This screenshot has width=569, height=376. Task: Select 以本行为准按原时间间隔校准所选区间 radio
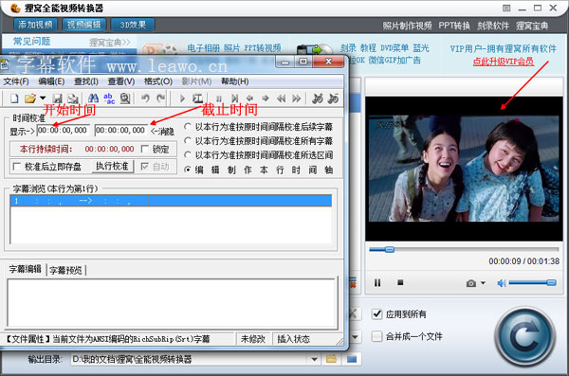point(188,154)
